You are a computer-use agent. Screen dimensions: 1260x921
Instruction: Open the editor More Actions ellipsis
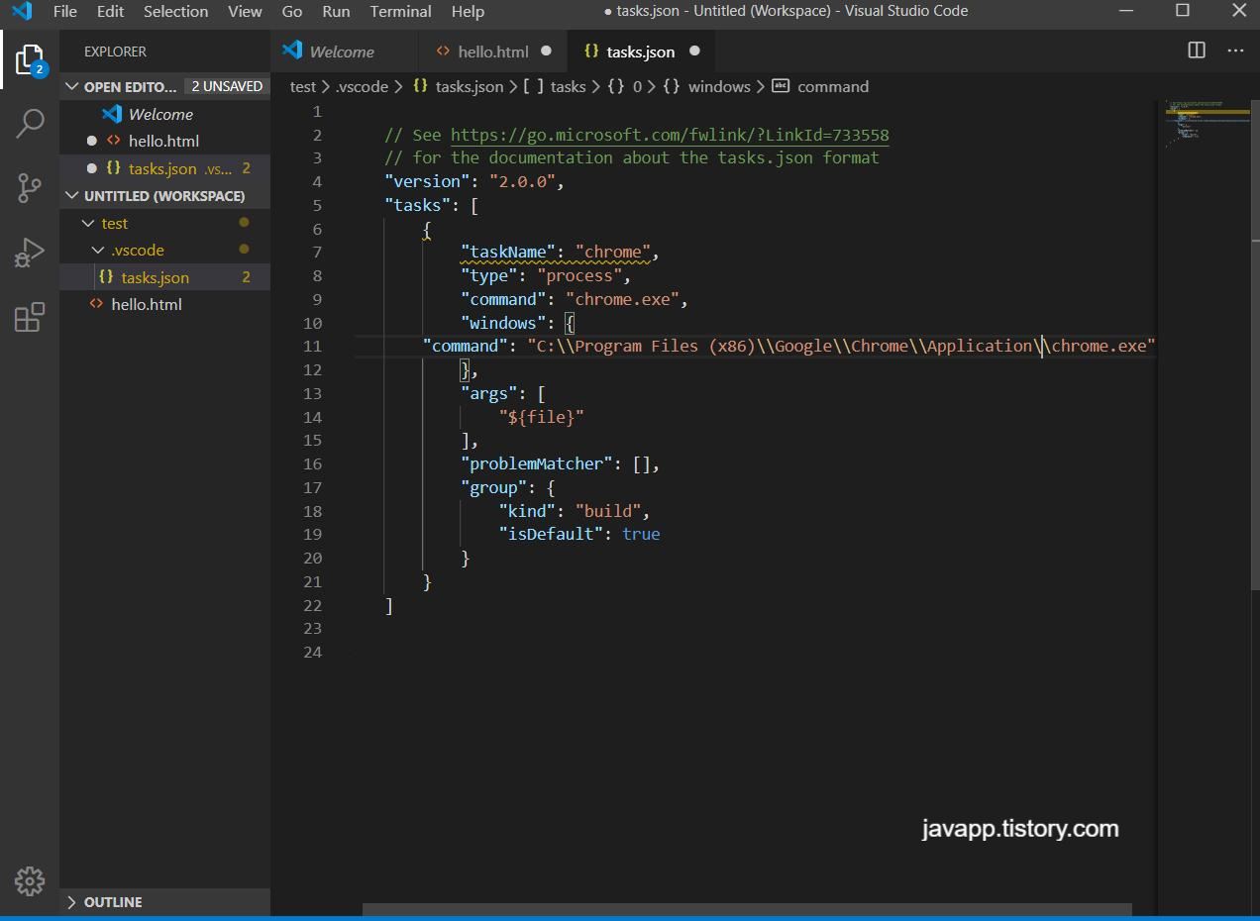(x=1235, y=51)
